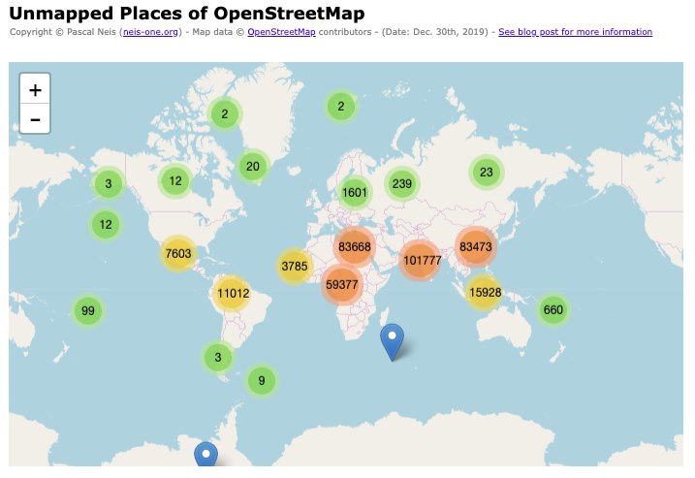Screen dimensions: 695x478
Task: Open the OpenStreetMap contributors link
Action: [x=281, y=32]
